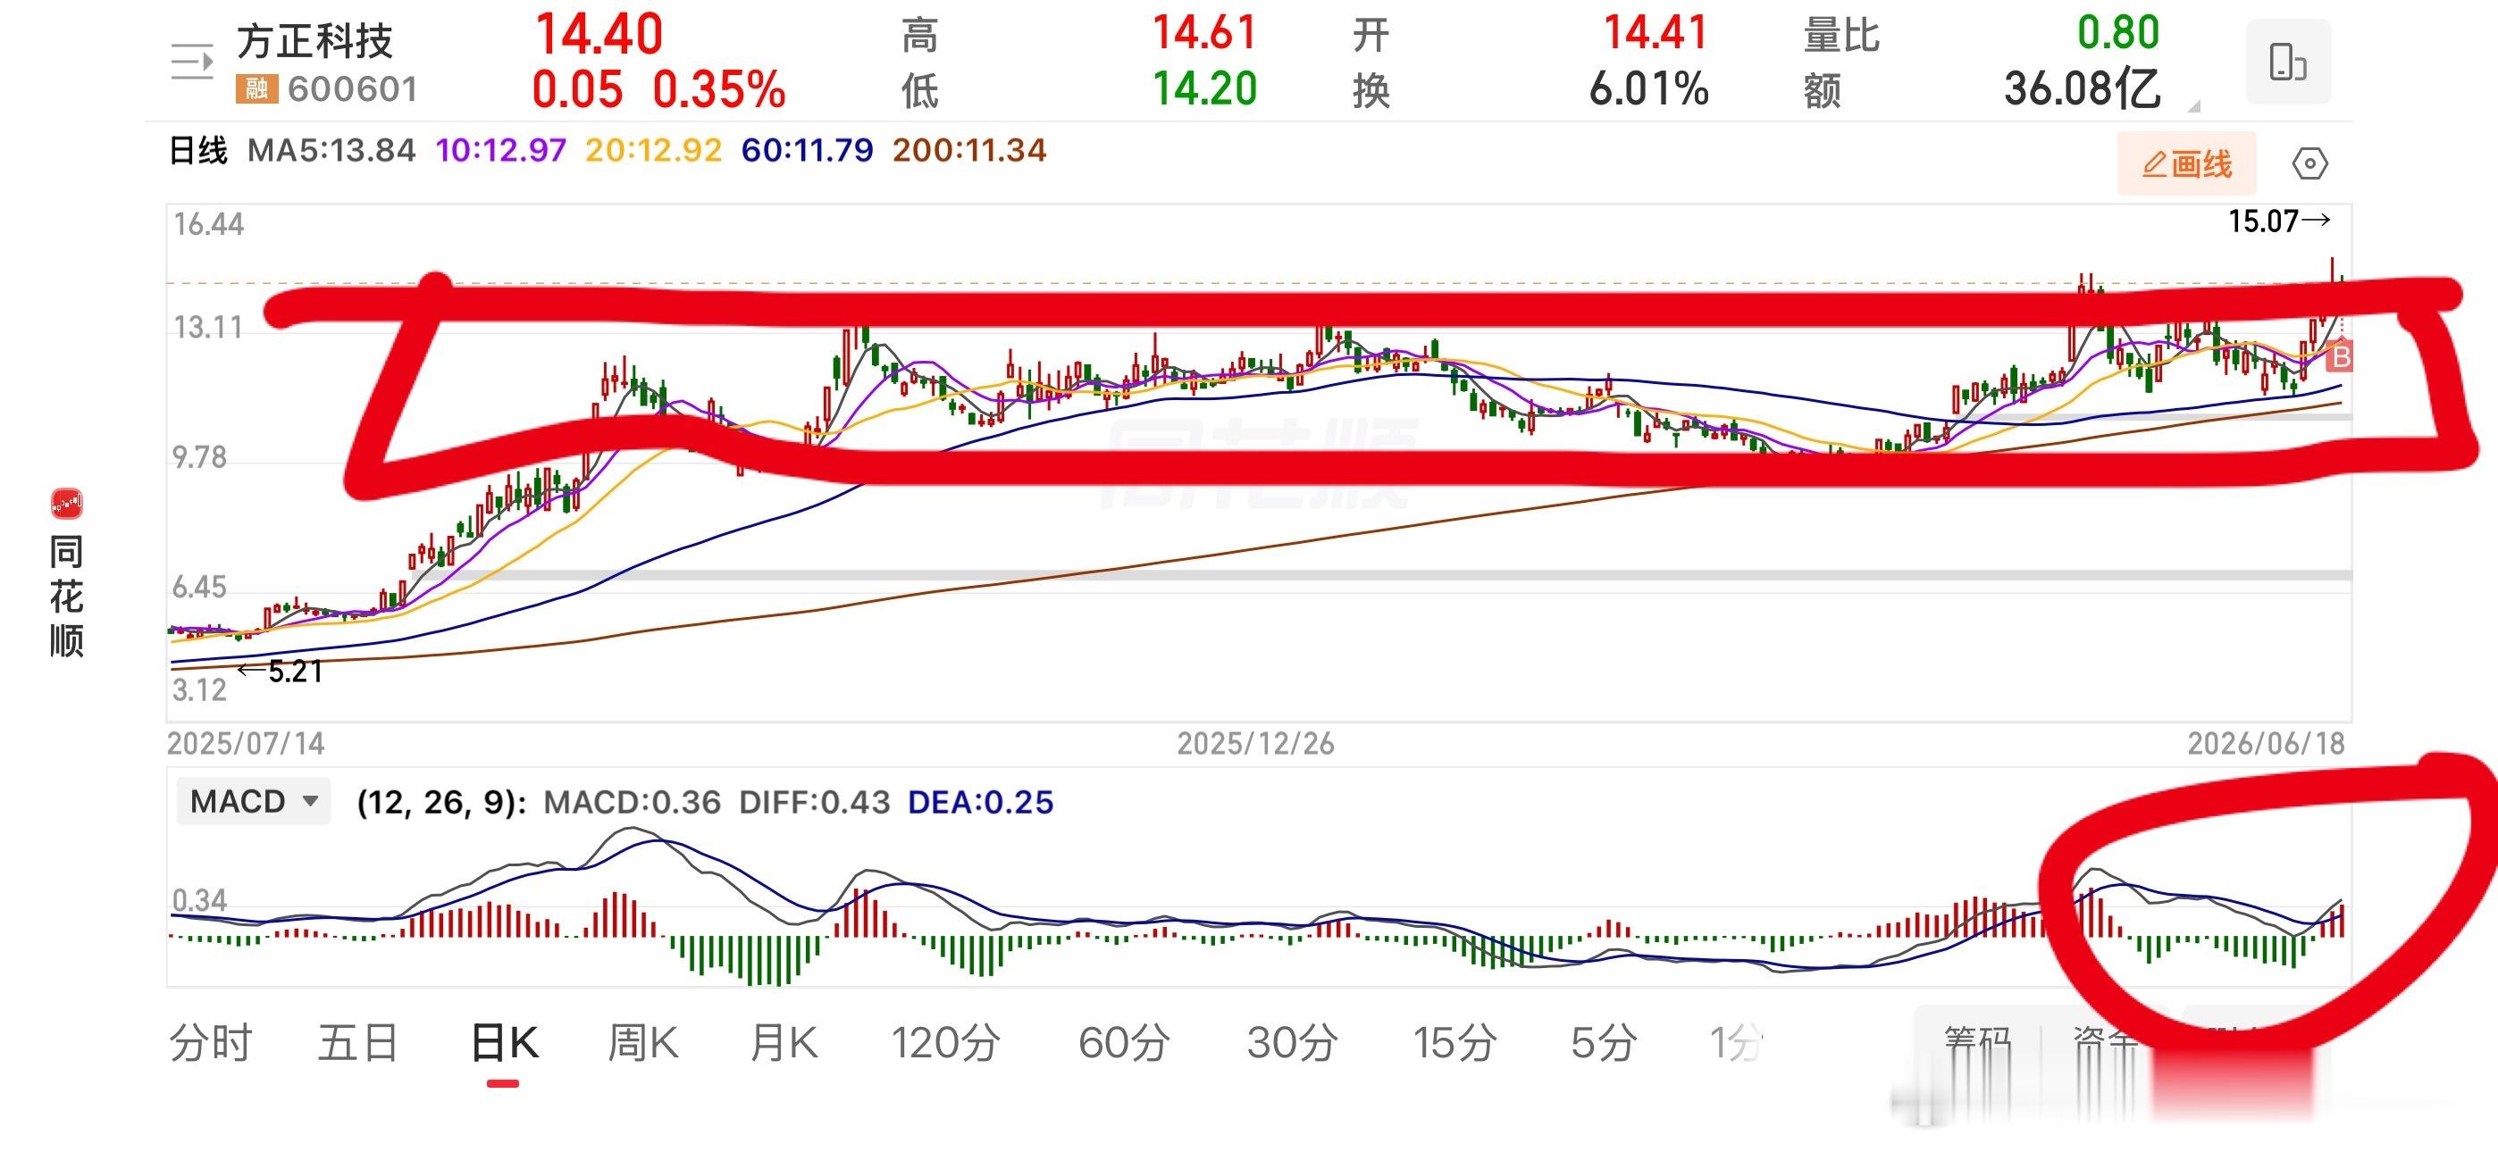Select the 月K tab

[x=784, y=1043]
